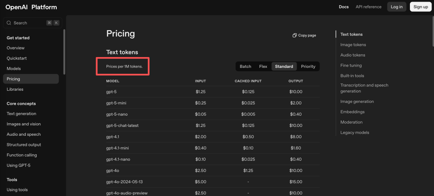Click the $15.00 output price
The height and width of the screenshot is (196, 434).
pos(296,182)
